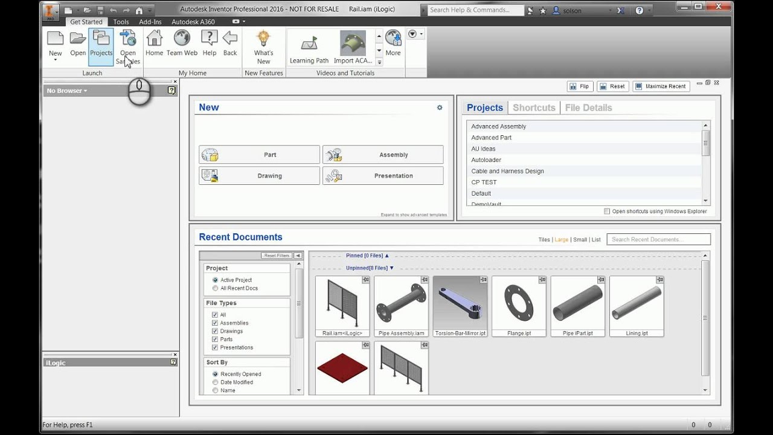Open the quick access toolbar customize dropdown
The image size is (773, 435).
151,10
